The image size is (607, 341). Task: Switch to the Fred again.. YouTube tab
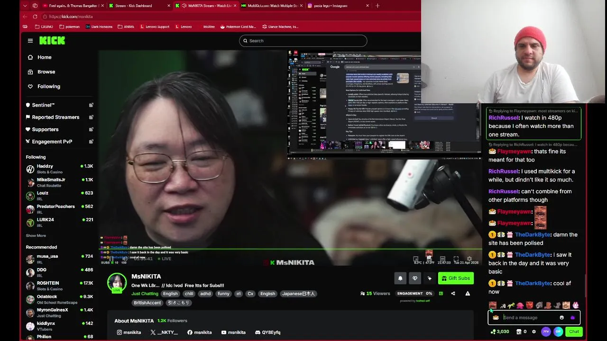(x=72, y=6)
